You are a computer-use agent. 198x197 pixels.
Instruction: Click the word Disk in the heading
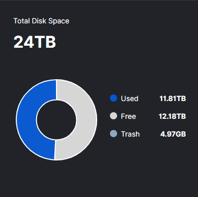39,21
